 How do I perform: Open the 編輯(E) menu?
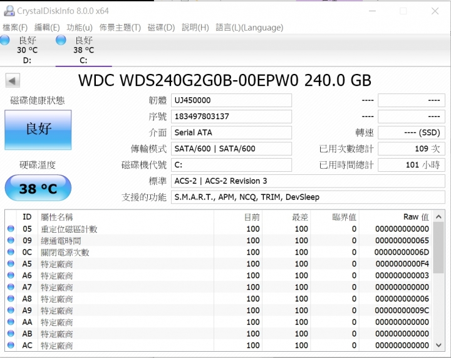pyautogui.click(x=47, y=28)
